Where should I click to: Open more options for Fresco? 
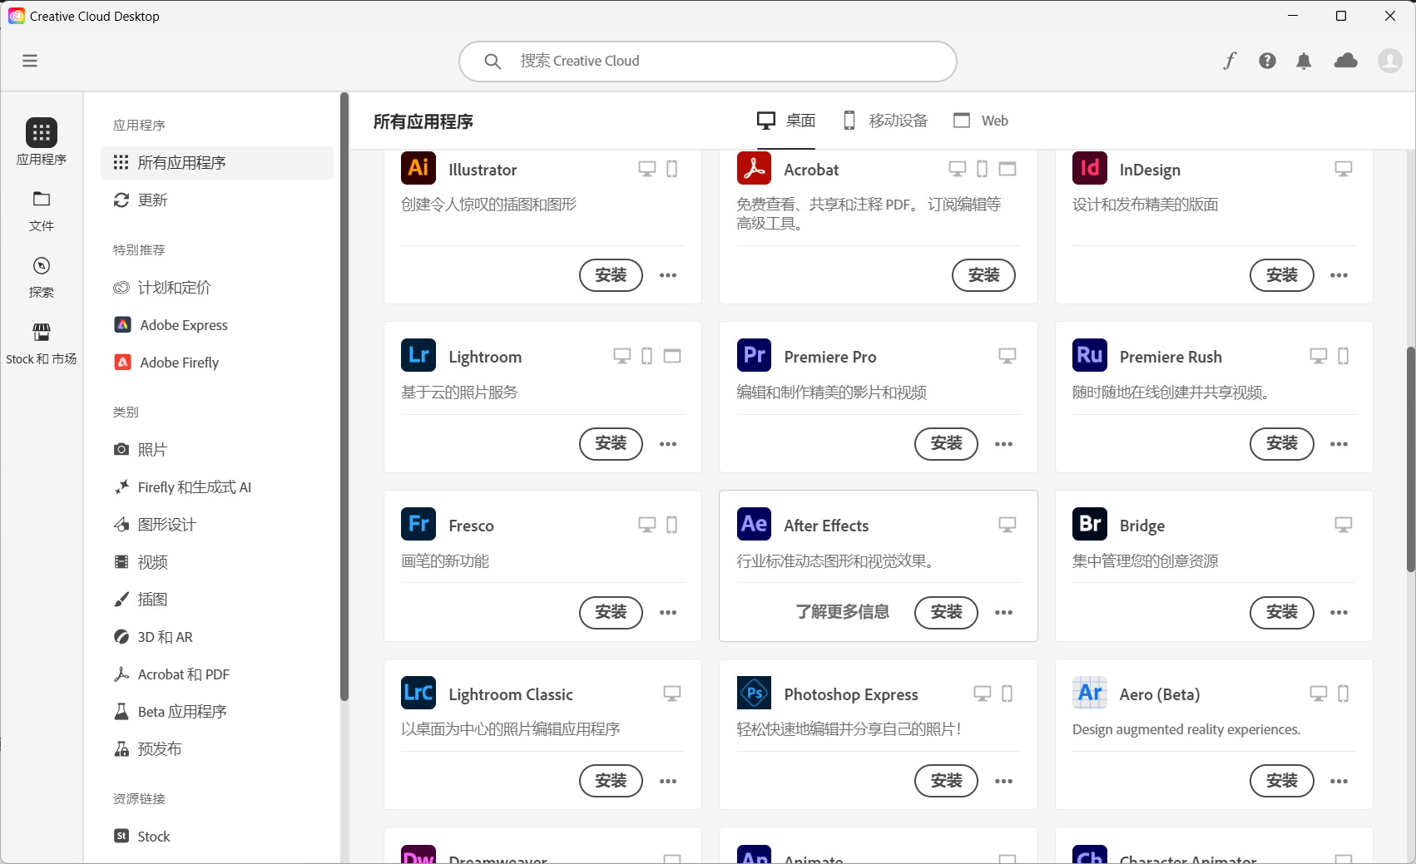tap(668, 613)
